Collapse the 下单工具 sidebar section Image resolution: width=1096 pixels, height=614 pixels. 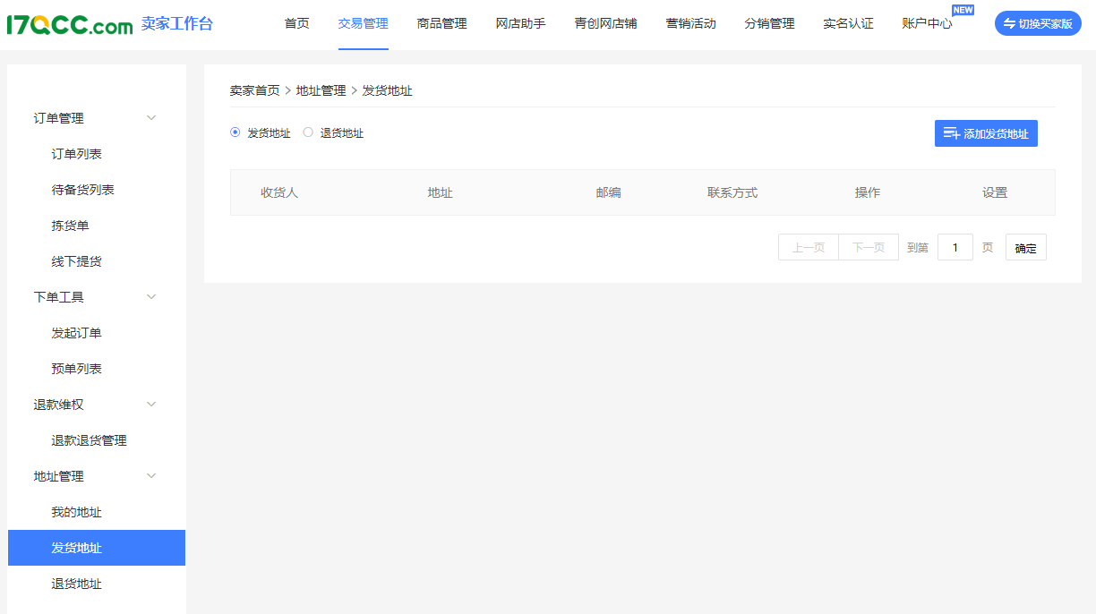(151, 297)
